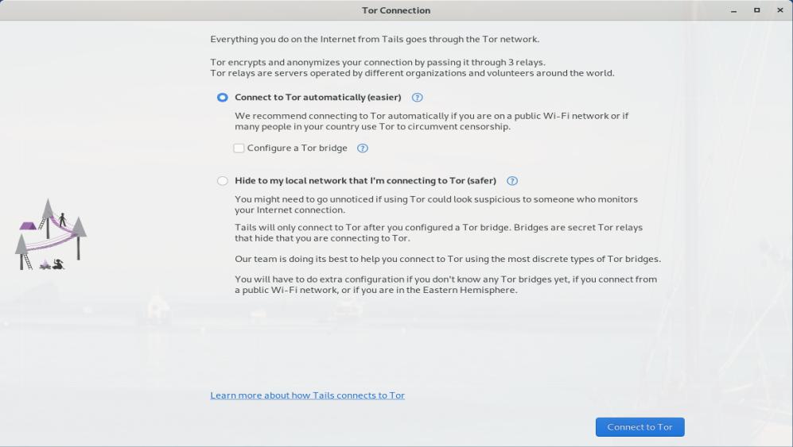The width and height of the screenshot is (793, 447).
Task: Click the text about passing through 3 relays
Action: coord(378,62)
